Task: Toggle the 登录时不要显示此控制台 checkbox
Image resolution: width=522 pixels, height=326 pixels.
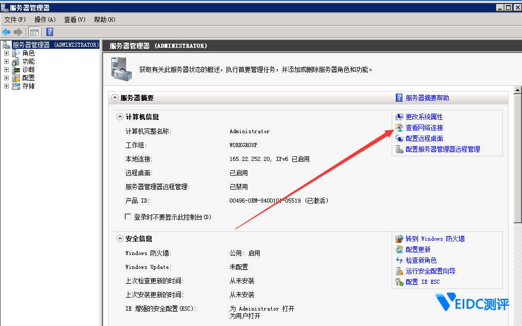Action: click(128, 217)
